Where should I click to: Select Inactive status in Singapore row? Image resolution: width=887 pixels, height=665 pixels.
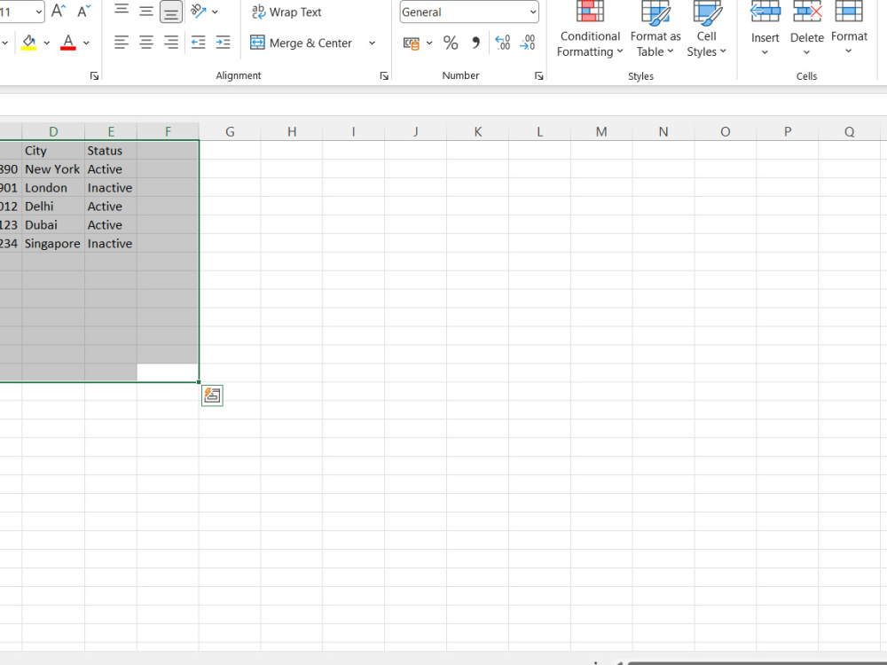[111, 244]
